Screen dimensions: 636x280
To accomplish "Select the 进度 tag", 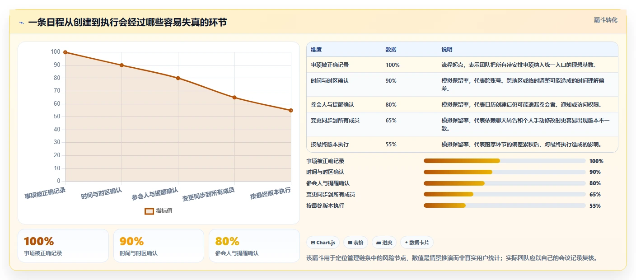I will (384, 243).
